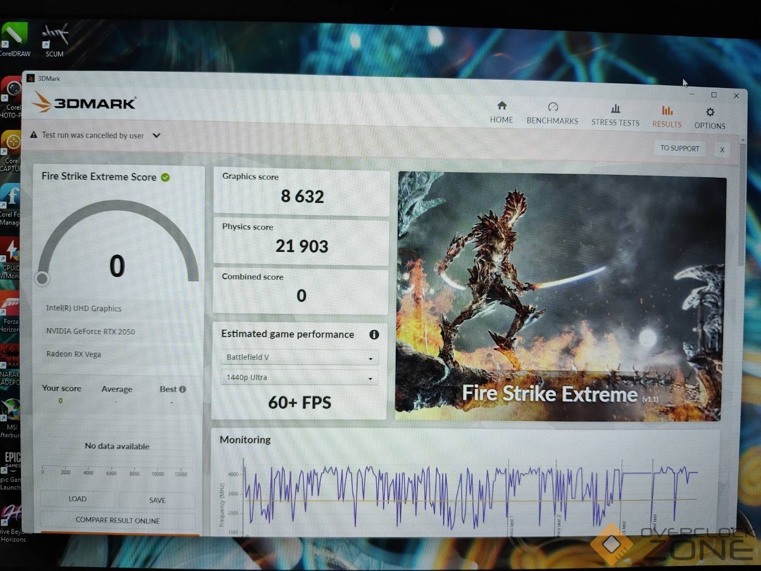
Task: Open the Corel CAPTURE desktop icon
Action: [11, 152]
